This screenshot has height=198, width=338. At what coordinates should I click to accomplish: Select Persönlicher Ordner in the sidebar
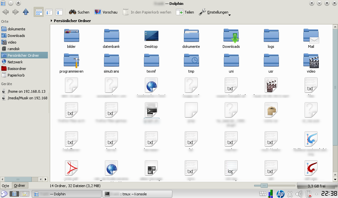click(x=24, y=55)
